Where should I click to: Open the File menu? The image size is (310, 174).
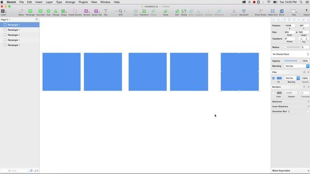point(21,2)
